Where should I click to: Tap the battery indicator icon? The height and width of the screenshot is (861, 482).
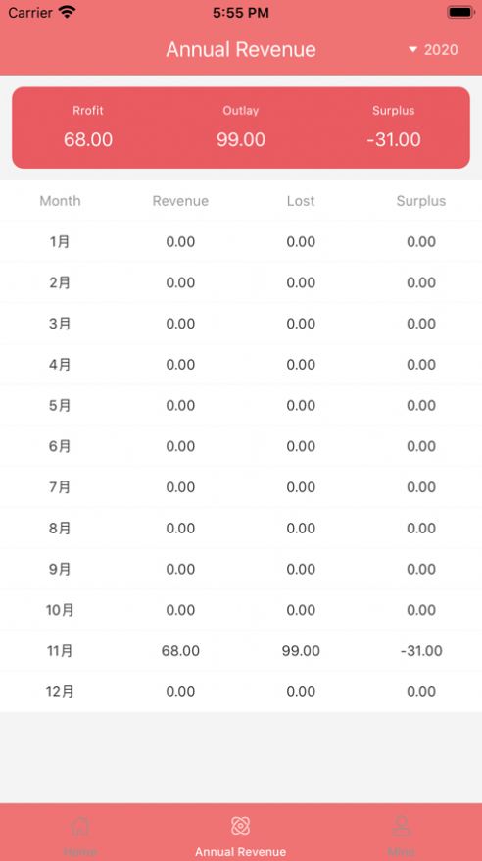[459, 12]
